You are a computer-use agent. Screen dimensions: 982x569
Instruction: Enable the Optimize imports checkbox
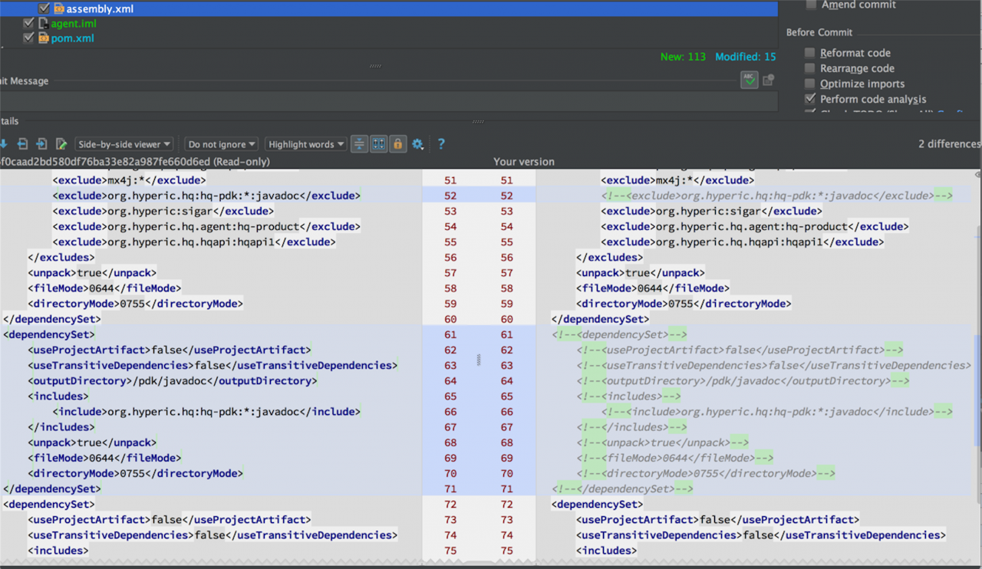[x=810, y=84]
